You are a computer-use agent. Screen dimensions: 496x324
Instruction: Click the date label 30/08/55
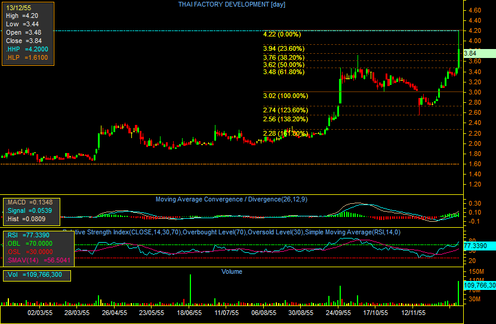tap(301, 313)
